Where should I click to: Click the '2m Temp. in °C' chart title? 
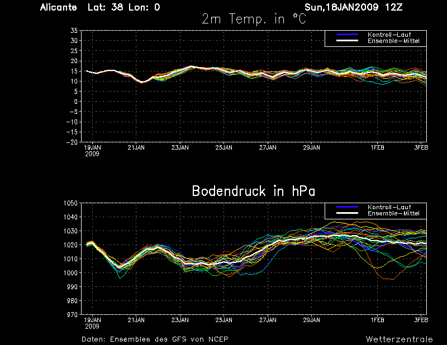coord(254,19)
